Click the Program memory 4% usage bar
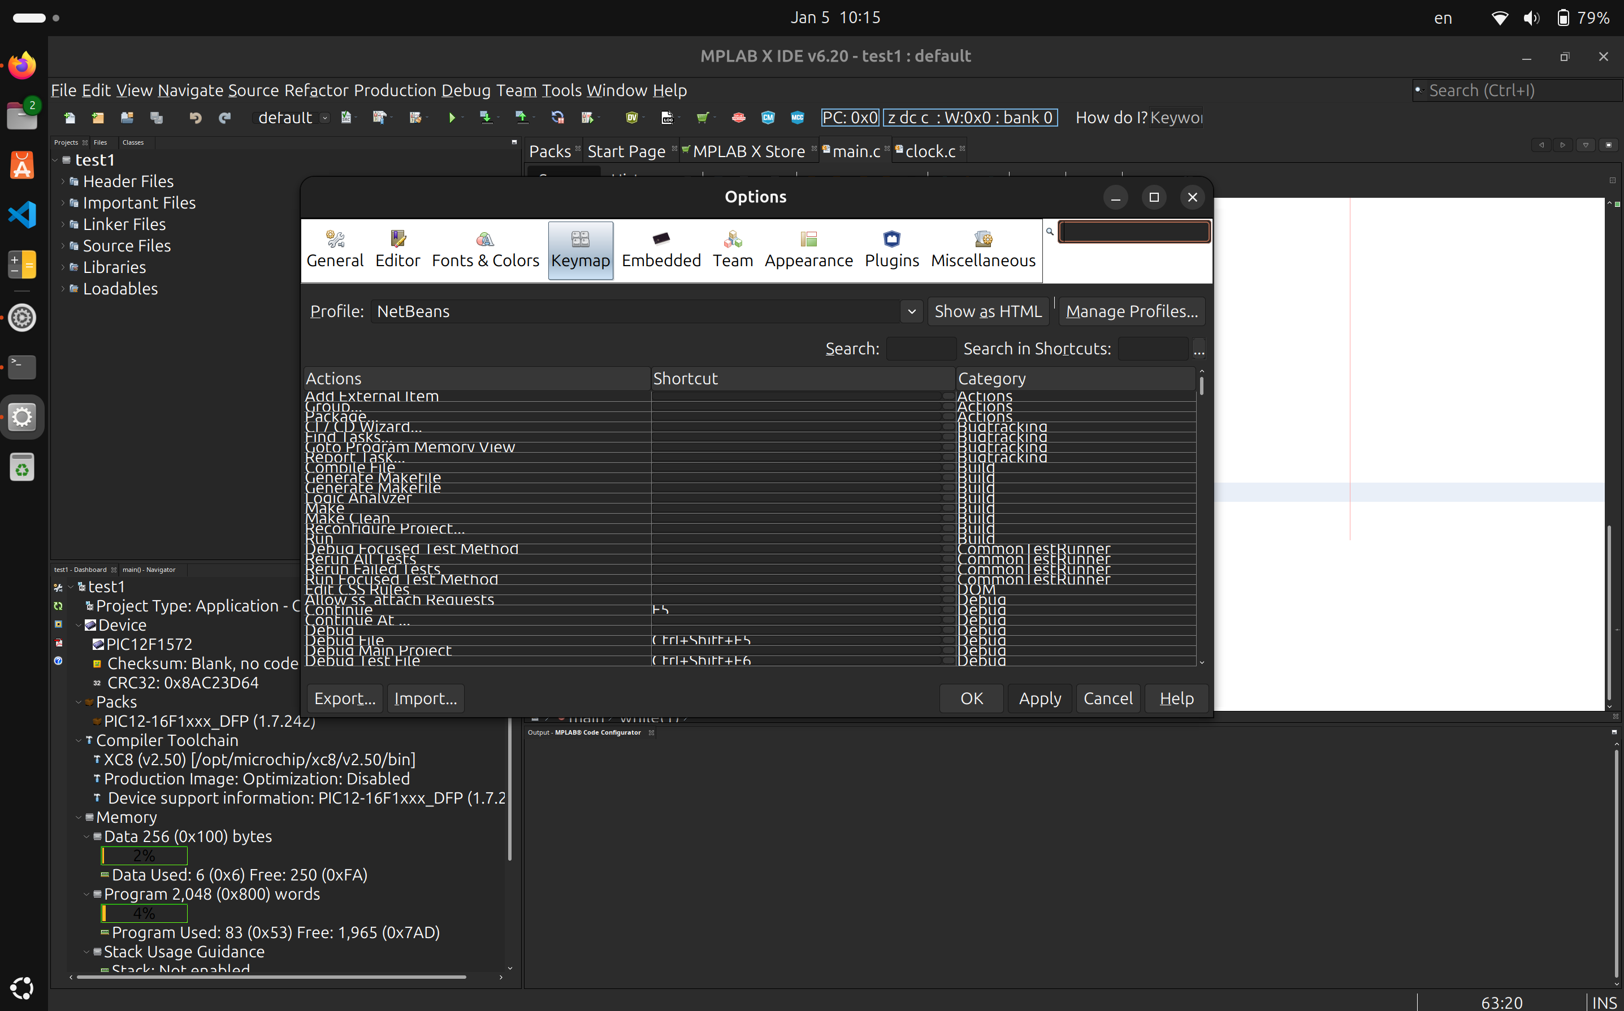 (144, 913)
